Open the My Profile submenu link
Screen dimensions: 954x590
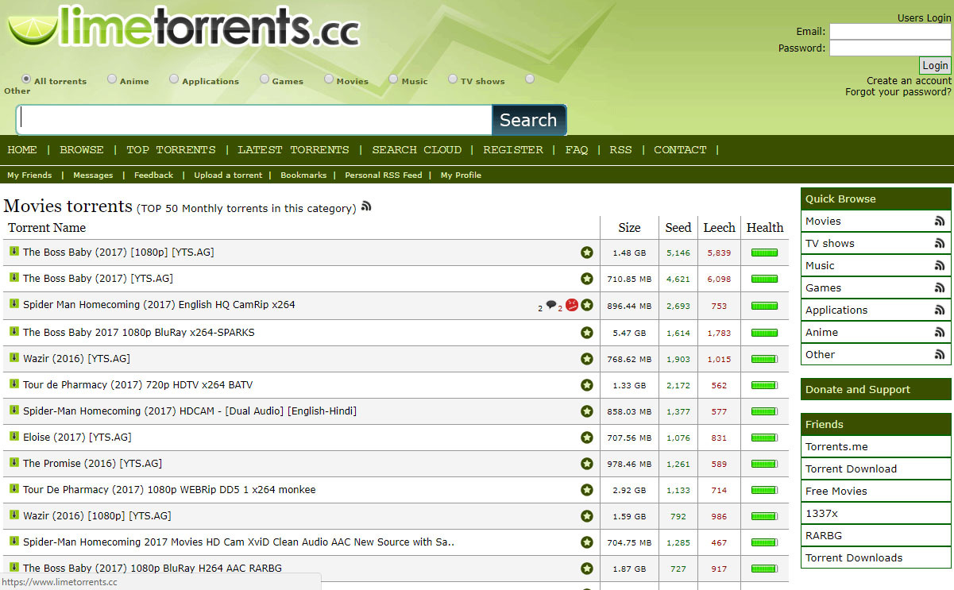(x=461, y=175)
